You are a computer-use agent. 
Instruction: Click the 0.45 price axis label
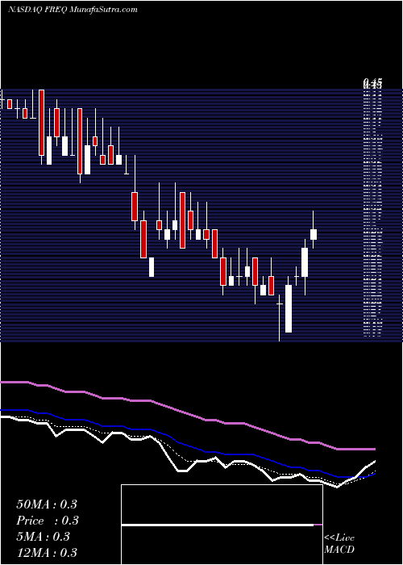pyautogui.click(x=372, y=84)
